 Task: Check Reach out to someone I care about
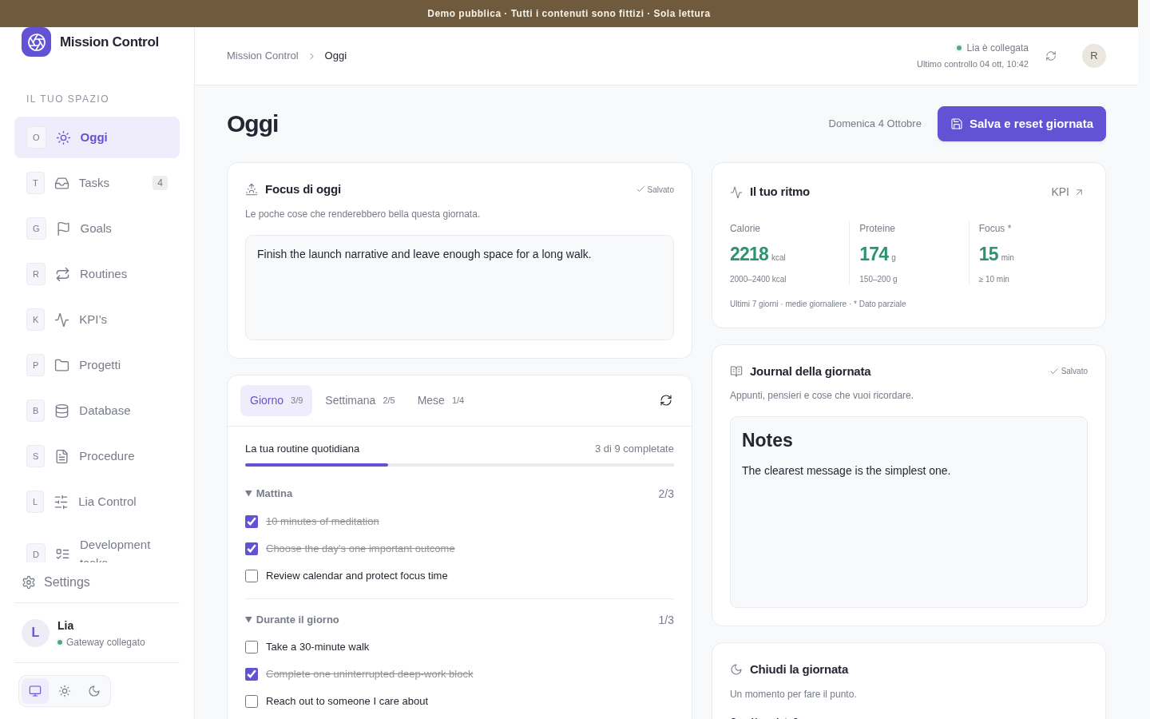point(252,701)
